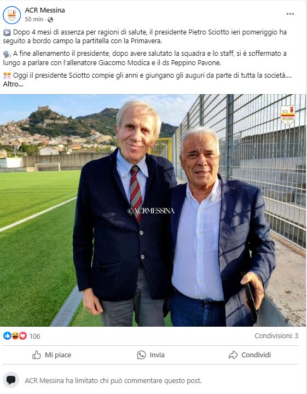Open the Condivisioni: 3 shares list
The width and height of the screenshot is (307, 394).
pos(276,335)
